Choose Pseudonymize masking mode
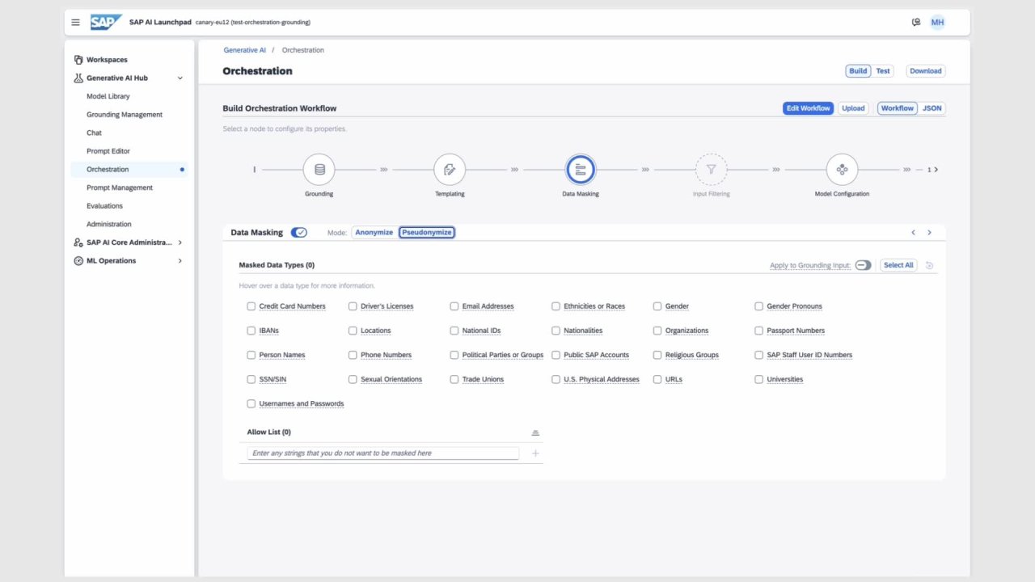1035x582 pixels. (427, 233)
